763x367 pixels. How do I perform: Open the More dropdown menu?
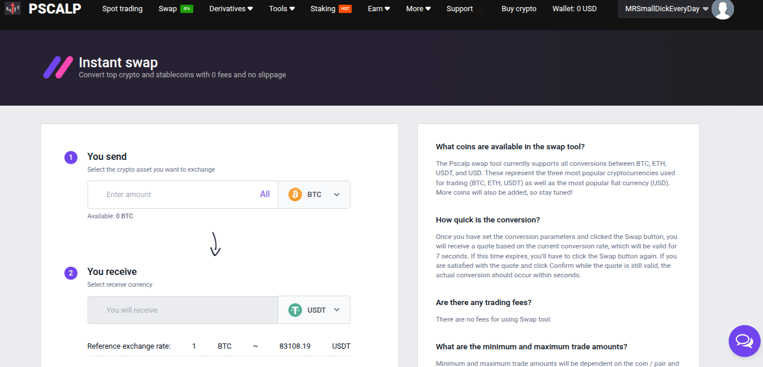(x=418, y=9)
